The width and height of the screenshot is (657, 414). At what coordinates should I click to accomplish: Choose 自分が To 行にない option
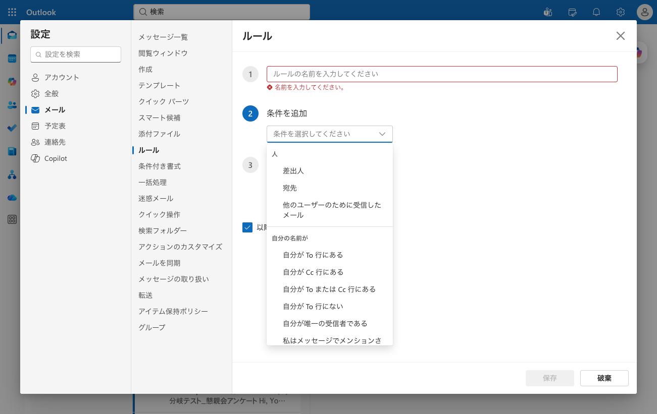click(330, 307)
